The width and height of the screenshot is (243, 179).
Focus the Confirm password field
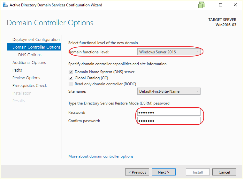point(169,121)
